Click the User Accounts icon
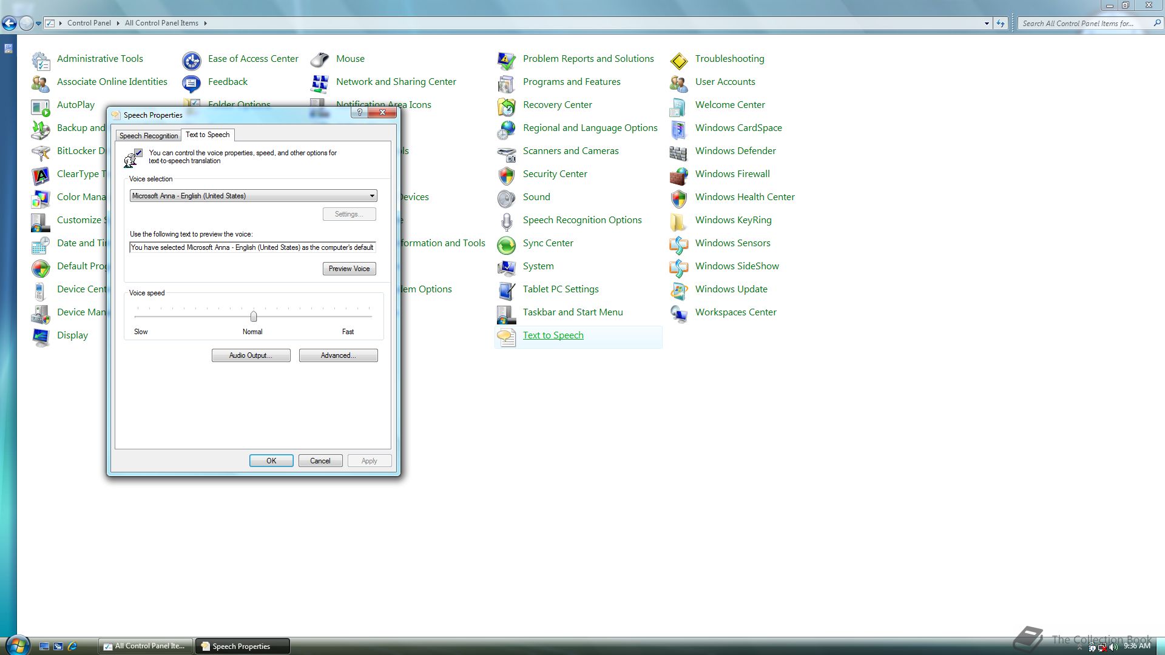 [679, 82]
